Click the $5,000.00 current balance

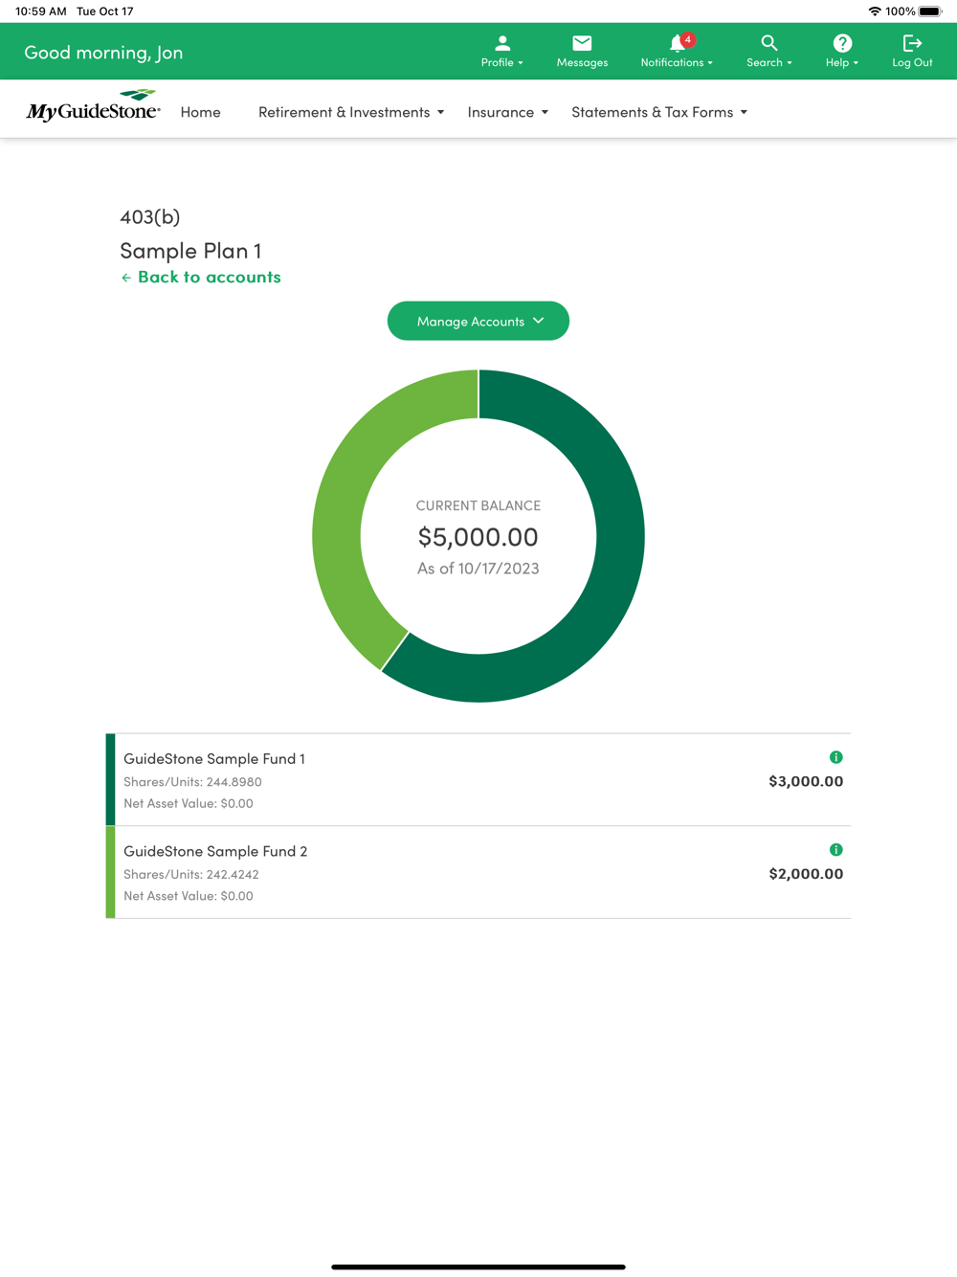(478, 537)
